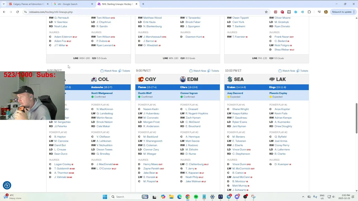Click Anze Kopitar in Kings lineup

pyautogui.click(x=282, y=109)
